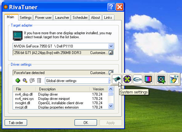Open the About tab
This screenshot has width=182, height=132.
(95, 18)
